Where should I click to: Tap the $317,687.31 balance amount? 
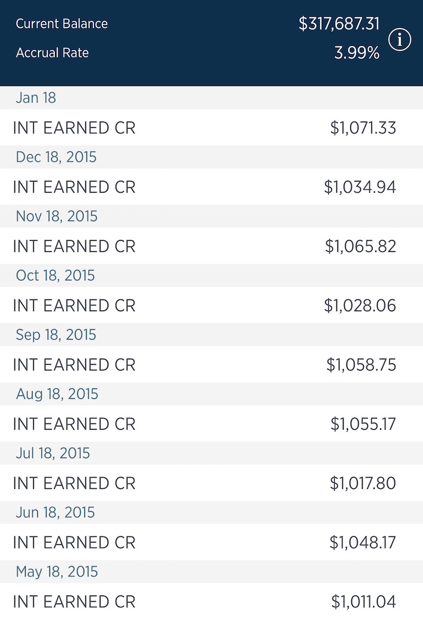[339, 24]
